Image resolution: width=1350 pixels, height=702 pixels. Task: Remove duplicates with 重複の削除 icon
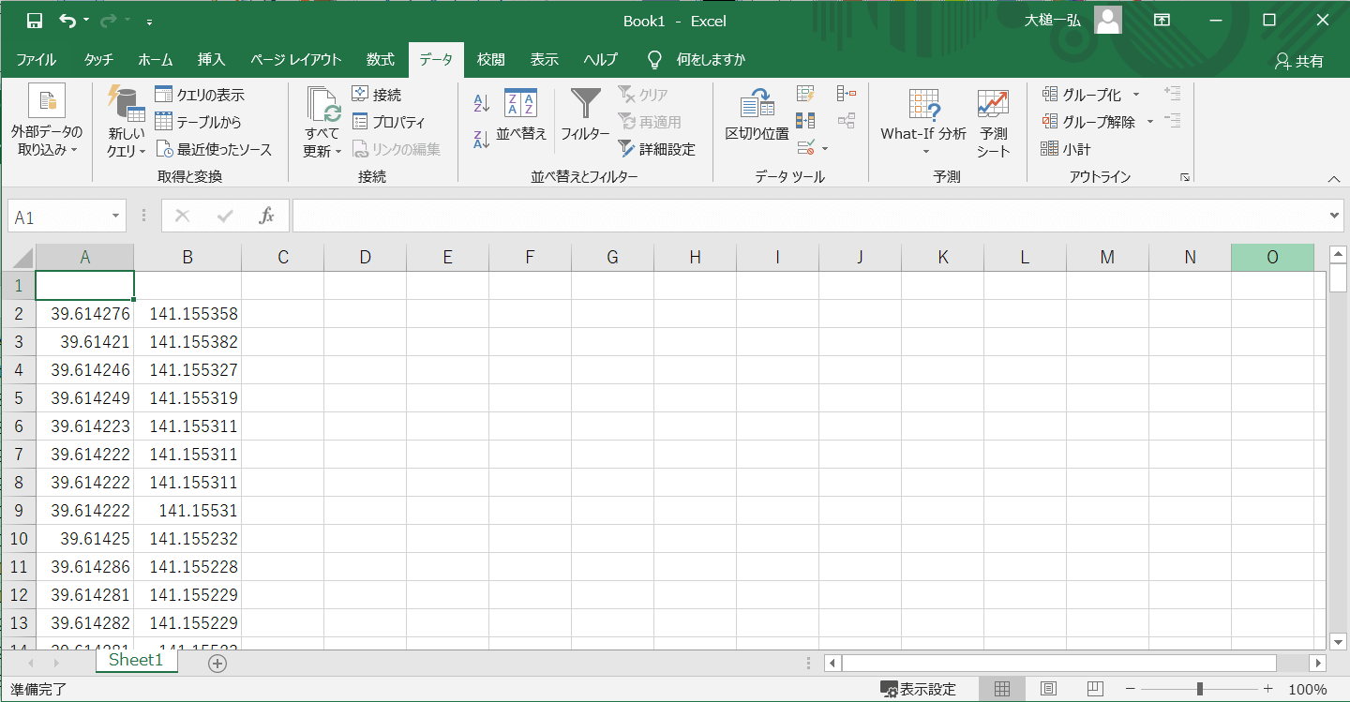tap(804, 120)
